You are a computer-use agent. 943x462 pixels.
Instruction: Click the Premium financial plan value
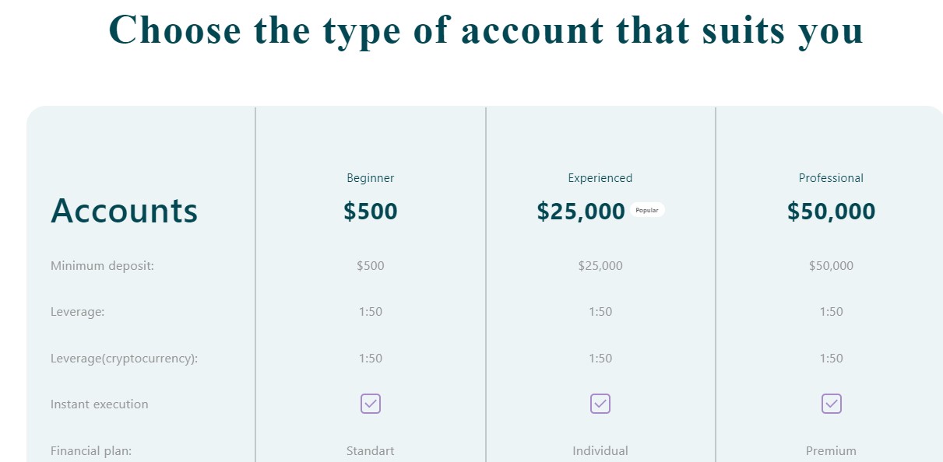(x=831, y=451)
